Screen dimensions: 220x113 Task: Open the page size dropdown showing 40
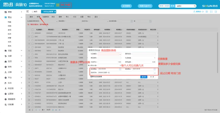pos(31,110)
